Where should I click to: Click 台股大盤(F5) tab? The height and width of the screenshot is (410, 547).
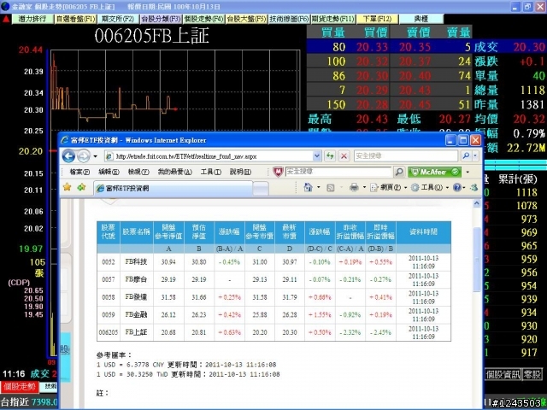246,19
